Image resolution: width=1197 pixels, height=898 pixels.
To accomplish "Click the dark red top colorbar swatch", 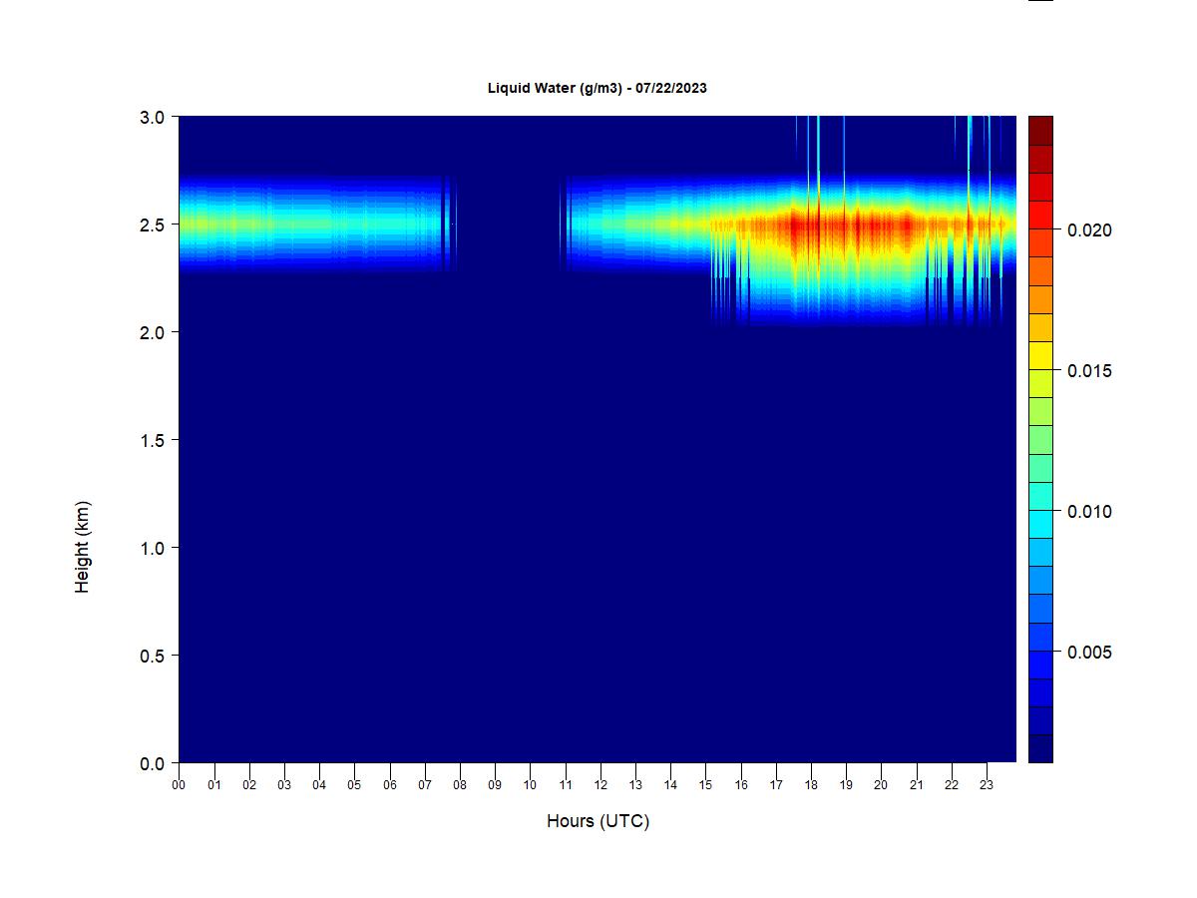I will (x=1040, y=131).
